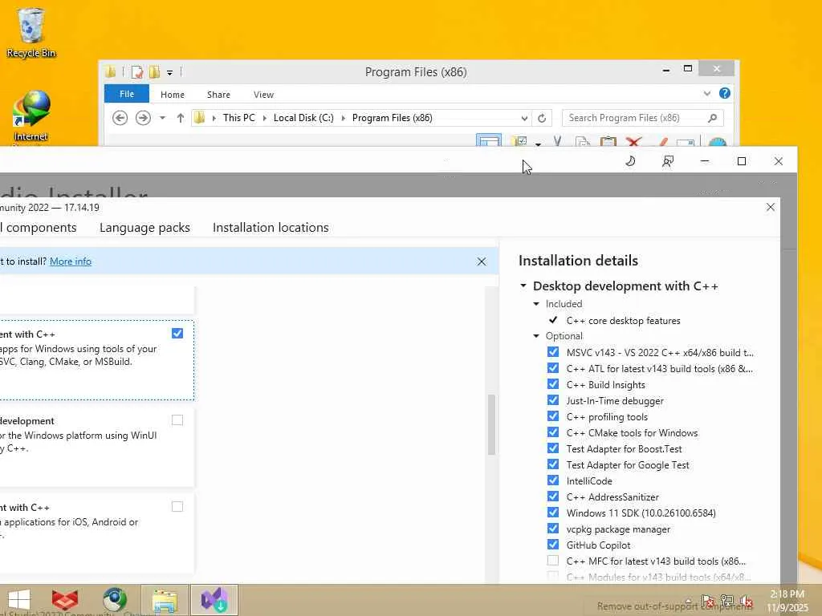Open Customize Quick Access Toolbar dropdown
The image size is (822, 616).
click(x=170, y=73)
